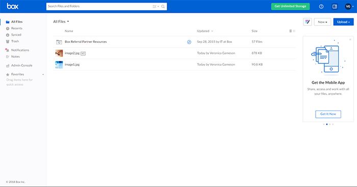Click the Trash bin icon
This screenshot has width=357, height=187.
pos(8,41)
